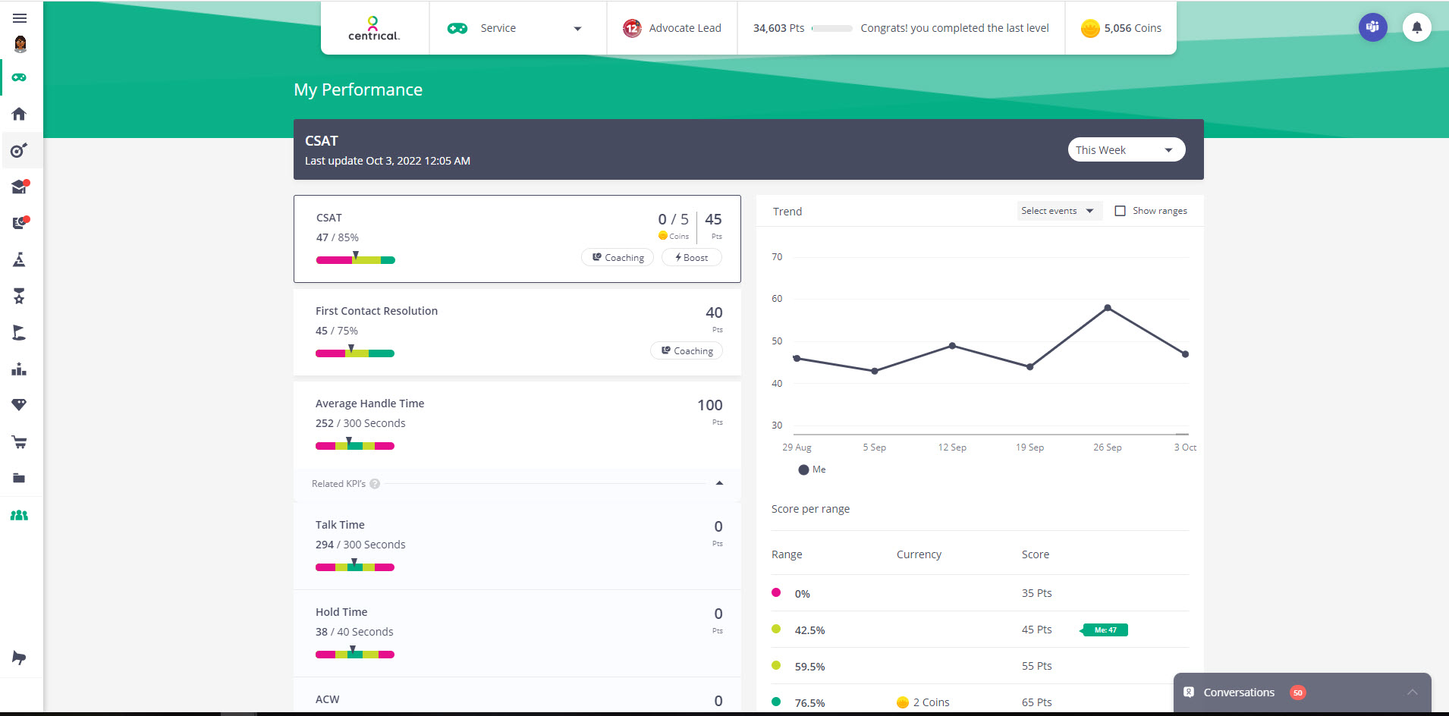Image resolution: width=1449 pixels, height=716 pixels.
Task: Open the hamburger menu at top left
Action: (x=19, y=17)
